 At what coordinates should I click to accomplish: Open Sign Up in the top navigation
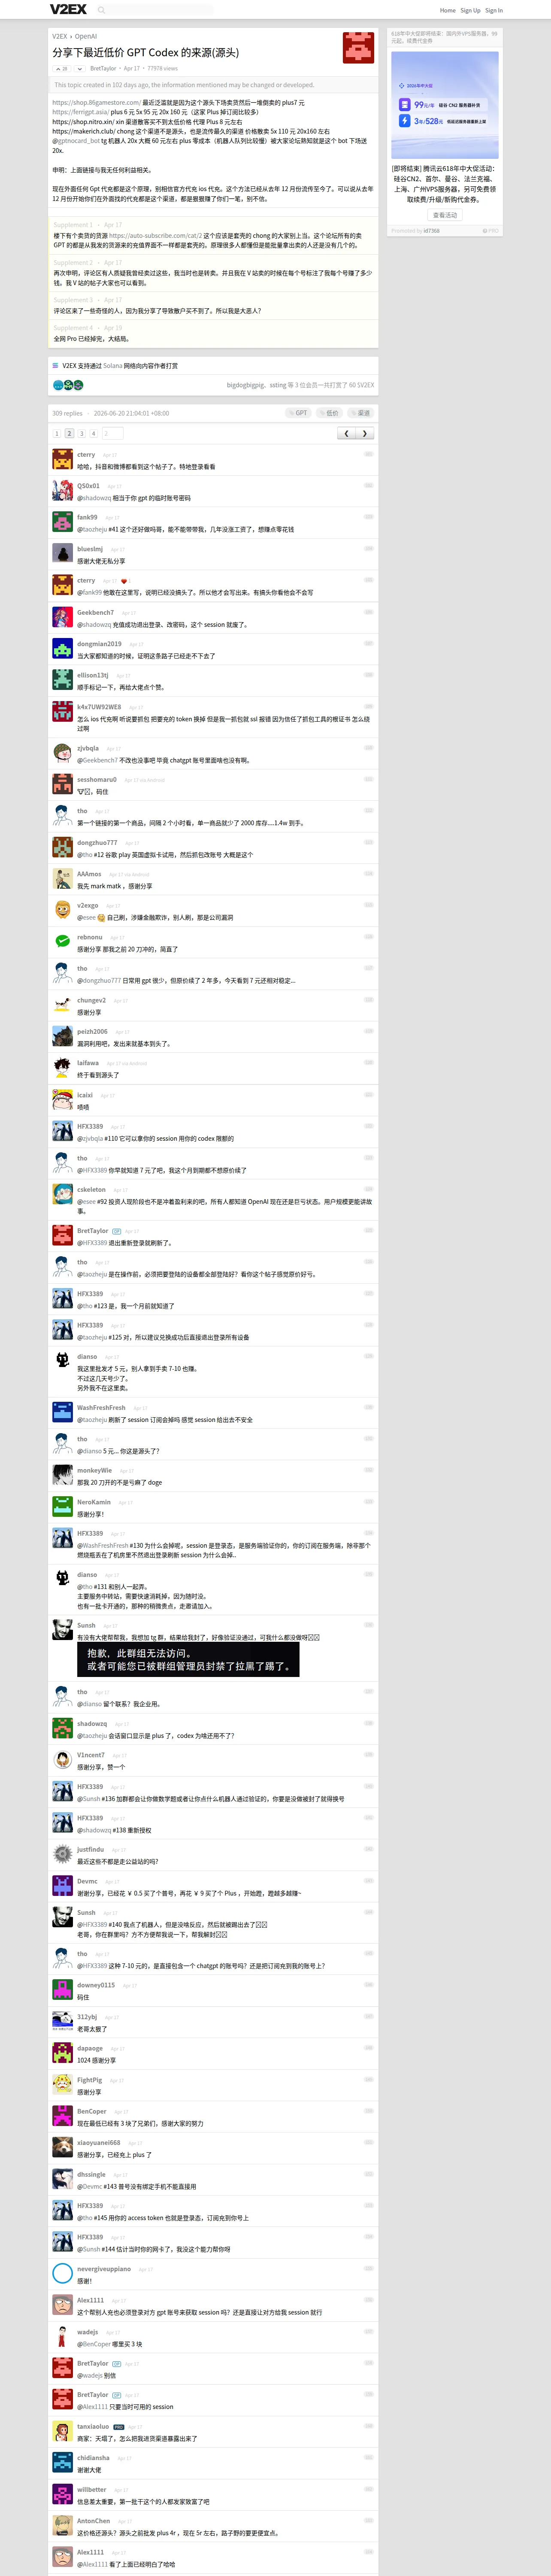(470, 10)
